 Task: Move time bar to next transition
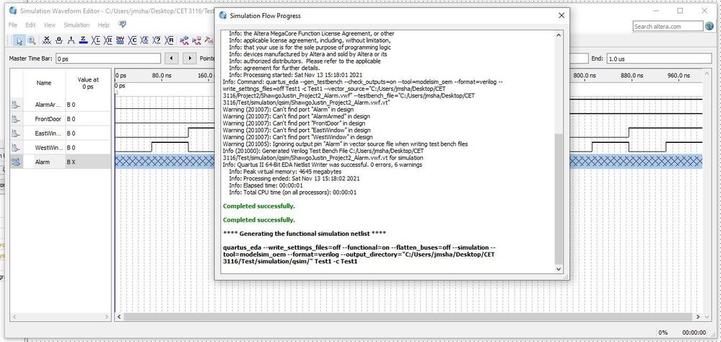[189, 59]
